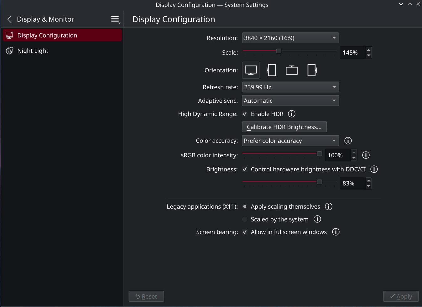This screenshot has width=422, height=307.
Task: Show info for Color accuracy setting
Action: click(x=348, y=141)
